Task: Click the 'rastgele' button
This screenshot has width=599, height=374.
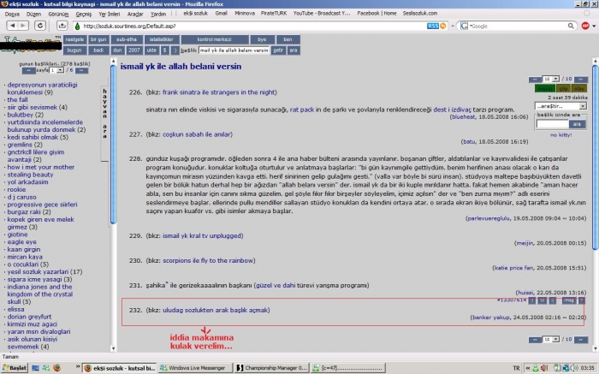Action: click(x=74, y=39)
